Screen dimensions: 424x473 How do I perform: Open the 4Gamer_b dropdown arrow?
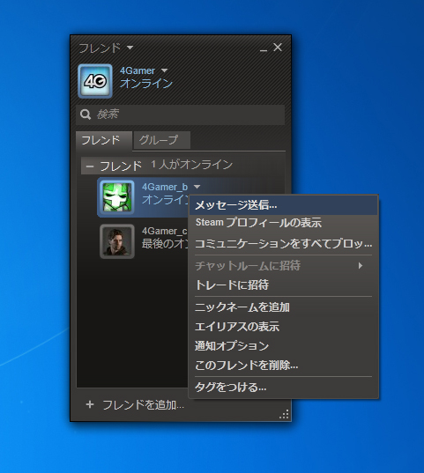pos(197,187)
